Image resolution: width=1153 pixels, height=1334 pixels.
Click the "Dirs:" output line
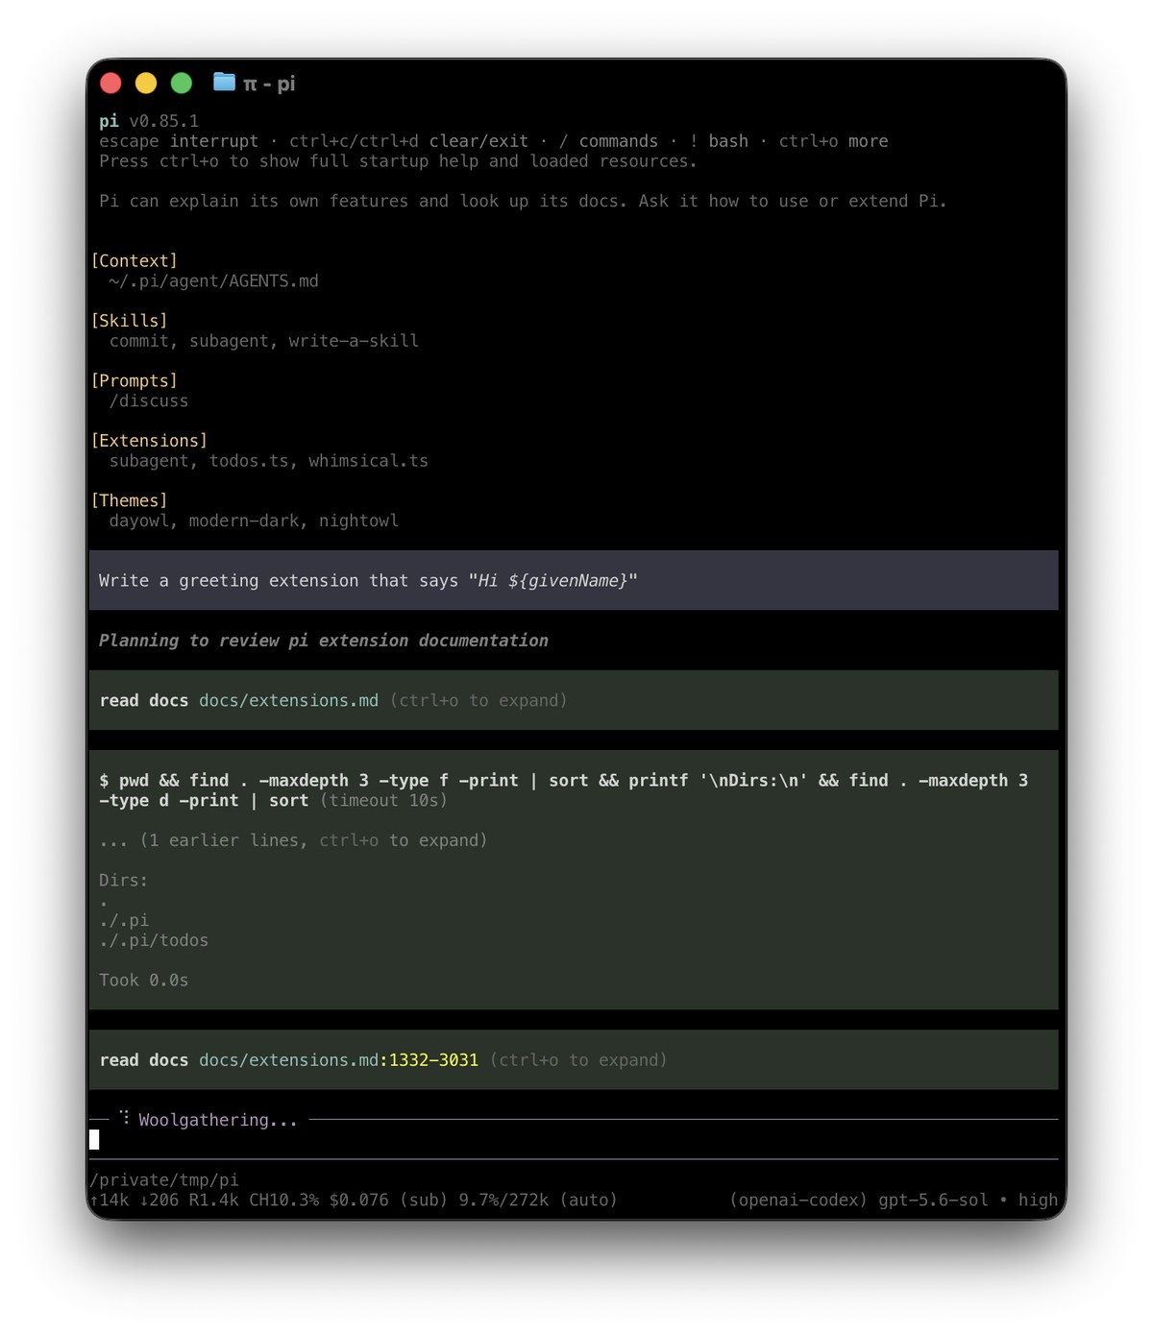click(x=124, y=881)
